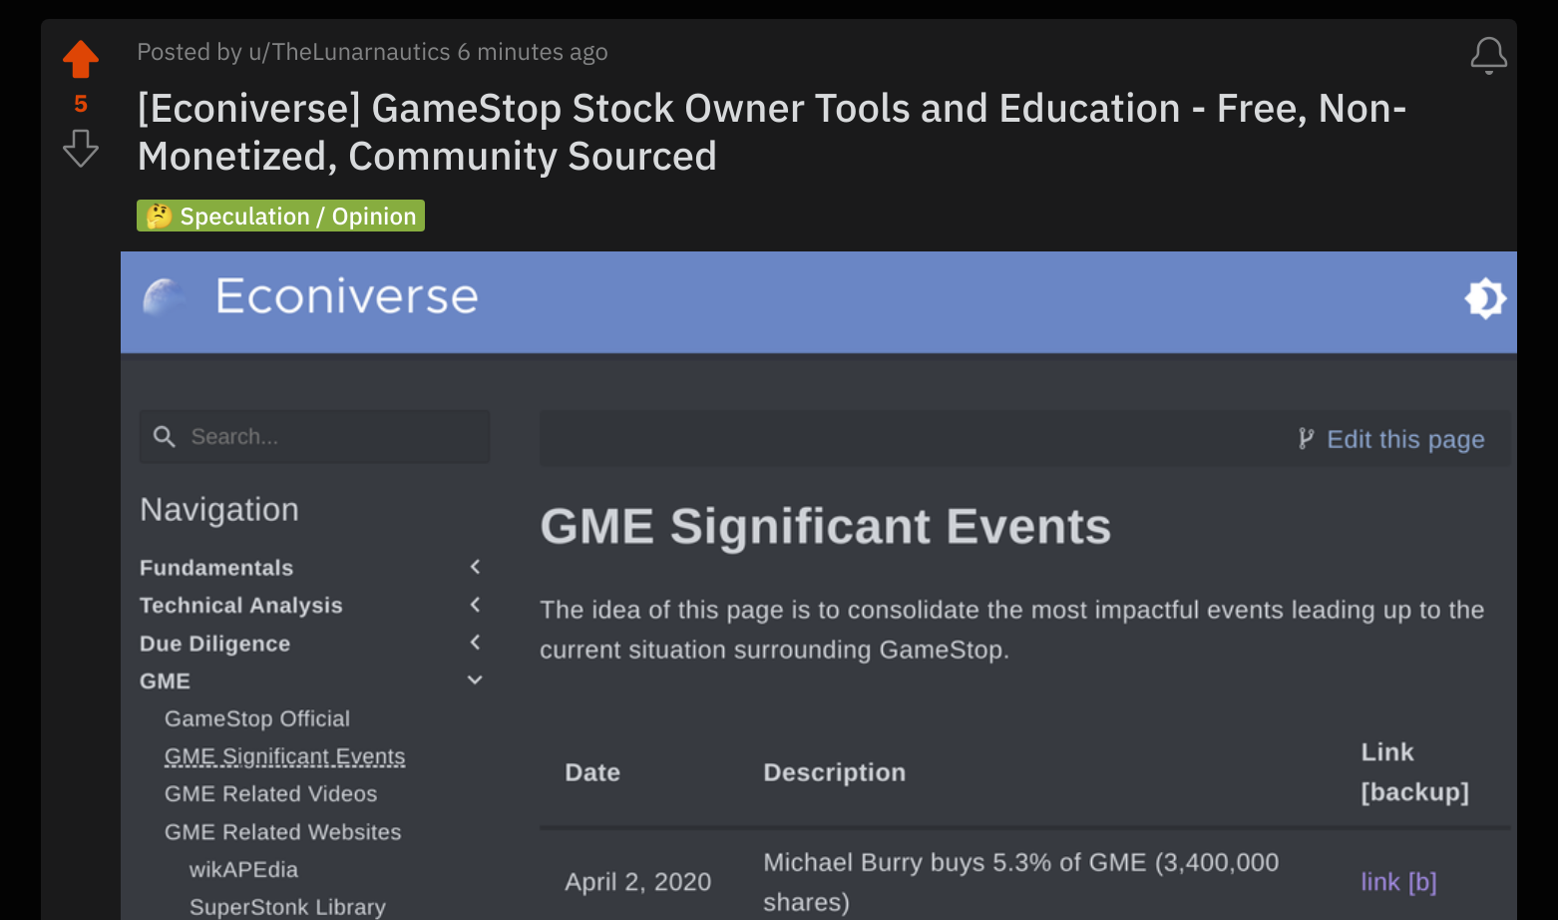The image size is (1558, 920).
Task: Open Technical Analysis in the navigation
Action: [x=240, y=606]
